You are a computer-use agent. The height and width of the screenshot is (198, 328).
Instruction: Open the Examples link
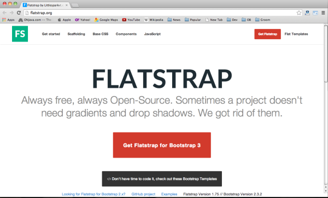[x=169, y=194]
